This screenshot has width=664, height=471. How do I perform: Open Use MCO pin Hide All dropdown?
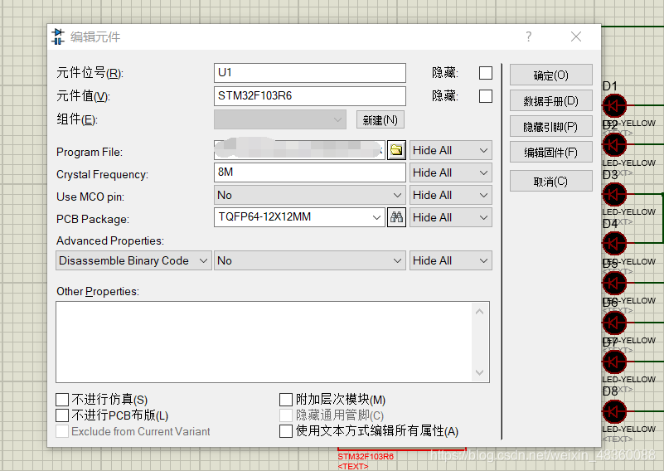[451, 195]
